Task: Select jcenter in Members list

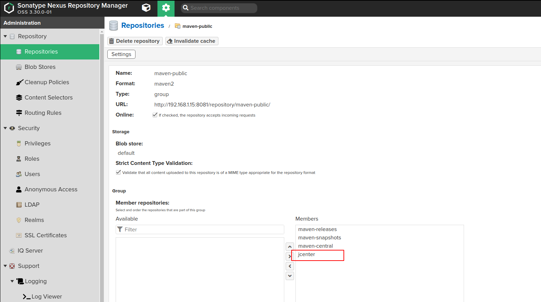Action: click(380, 254)
